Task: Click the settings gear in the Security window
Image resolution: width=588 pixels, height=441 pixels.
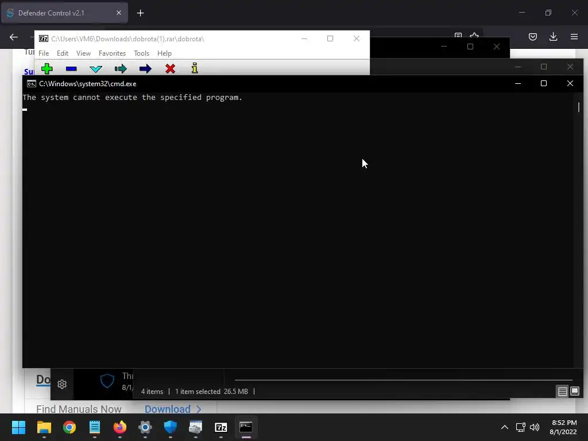Action: (x=62, y=384)
